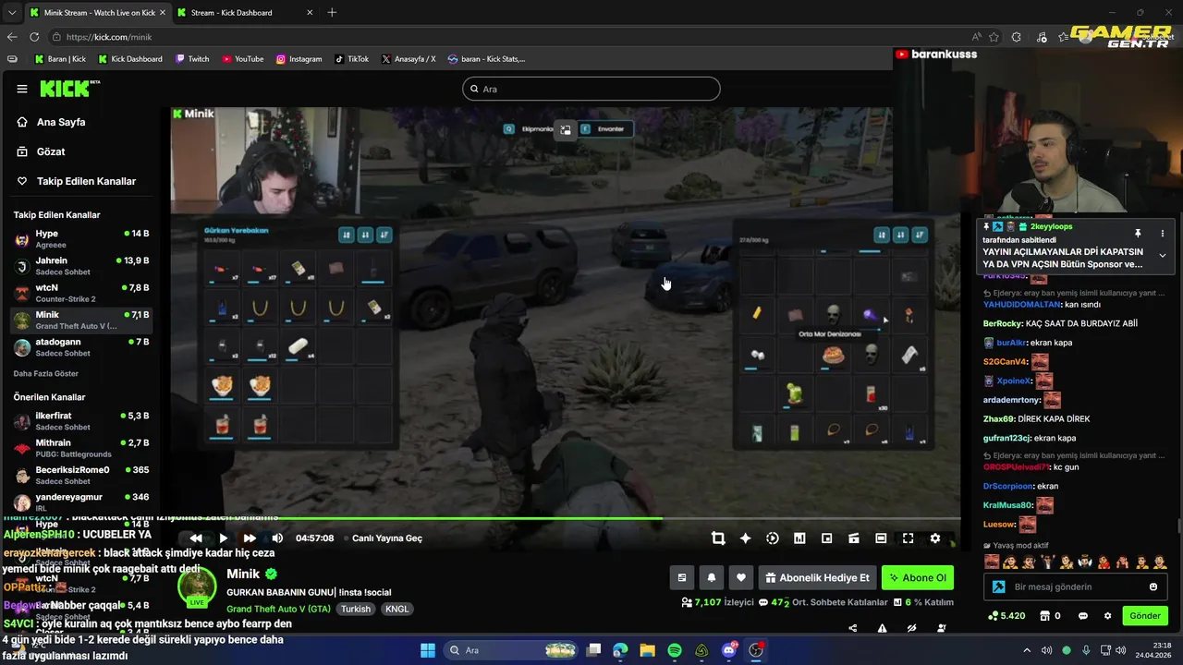1183x665 pixels.
Task: Open Spotify from taskbar
Action: click(x=675, y=650)
